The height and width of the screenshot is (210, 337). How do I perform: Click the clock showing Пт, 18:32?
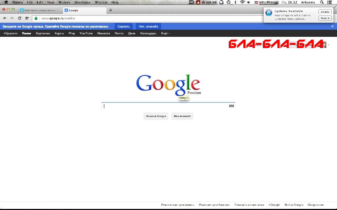289,2
